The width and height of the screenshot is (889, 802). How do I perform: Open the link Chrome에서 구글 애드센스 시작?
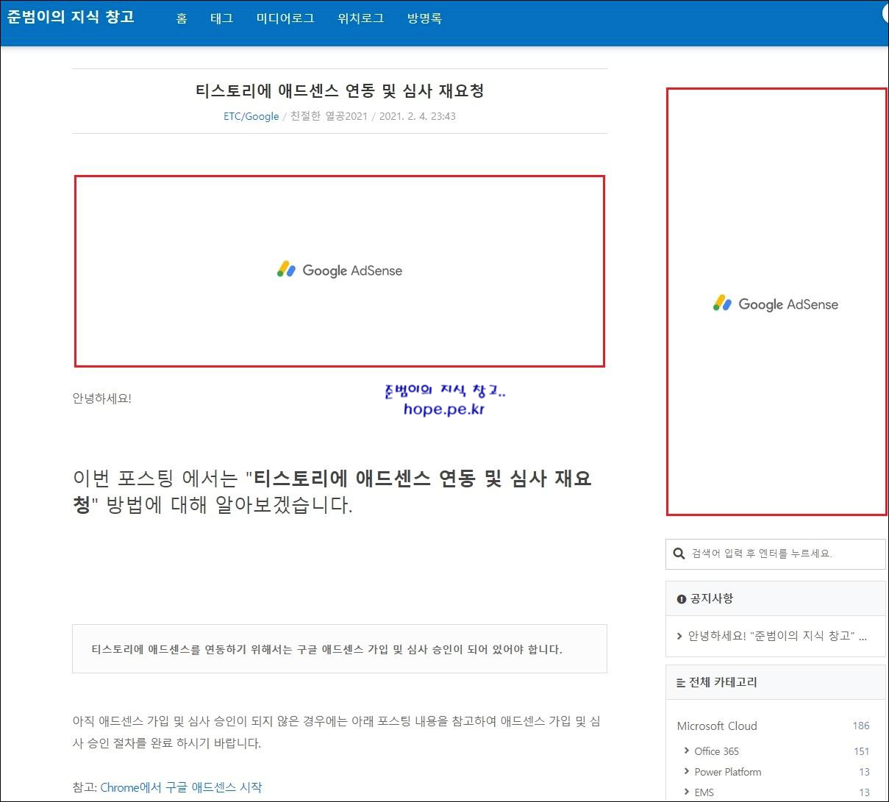pyautogui.click(x=181, y=787)
